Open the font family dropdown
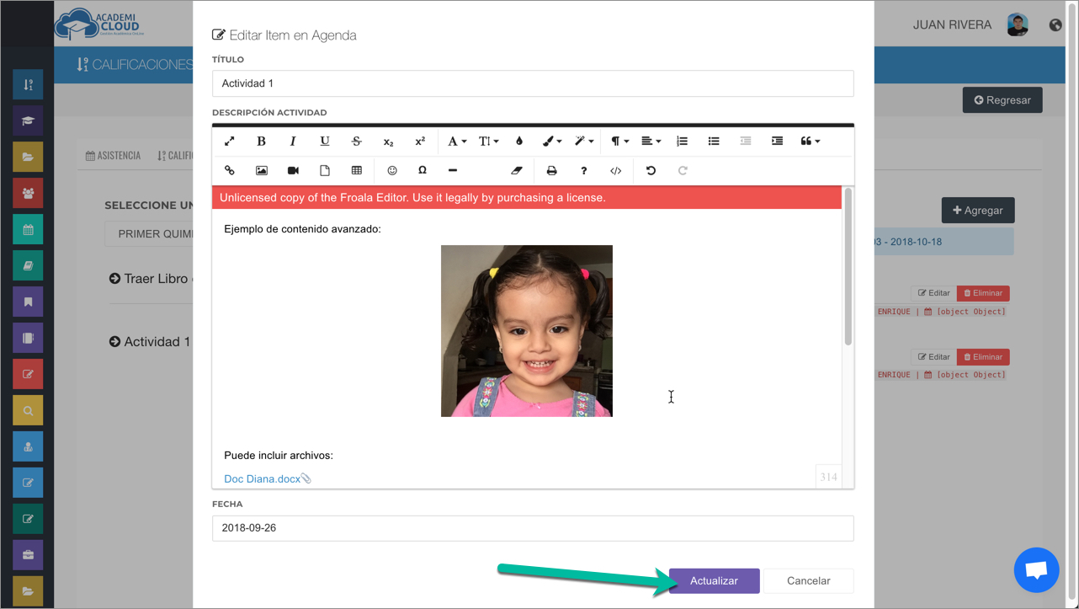Screen dimensions: 1079x609 (457, 142)
